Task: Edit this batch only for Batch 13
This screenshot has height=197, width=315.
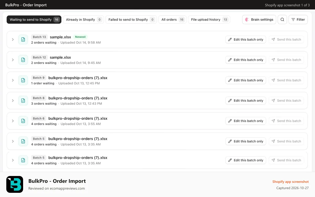Action: point(246,39)
